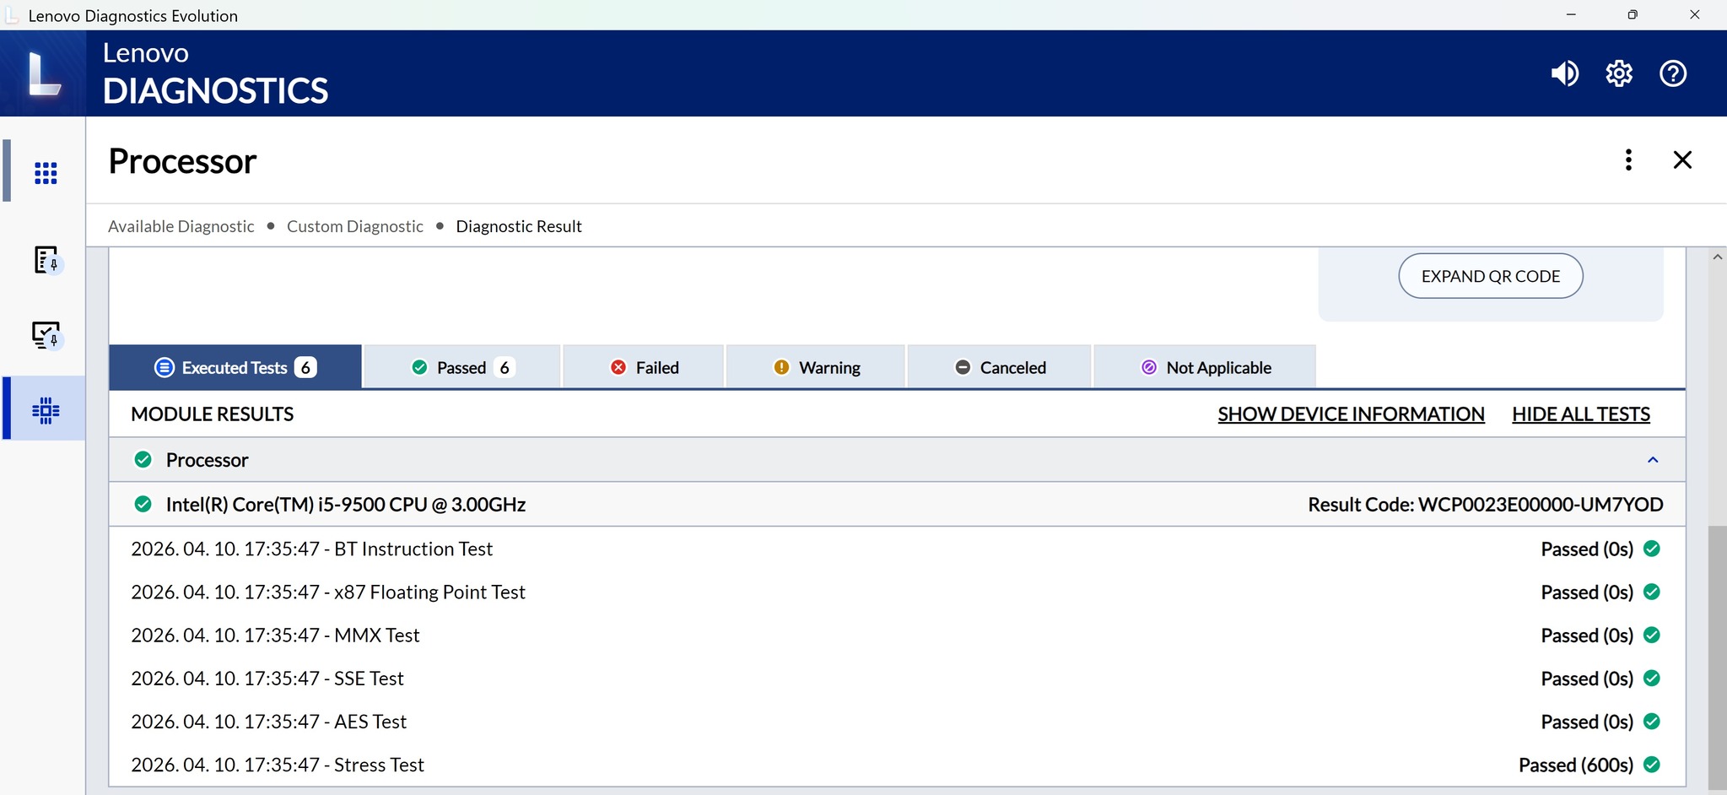Select the processor chip sidebar icon

pyautogui.click(x=46, y=411)
